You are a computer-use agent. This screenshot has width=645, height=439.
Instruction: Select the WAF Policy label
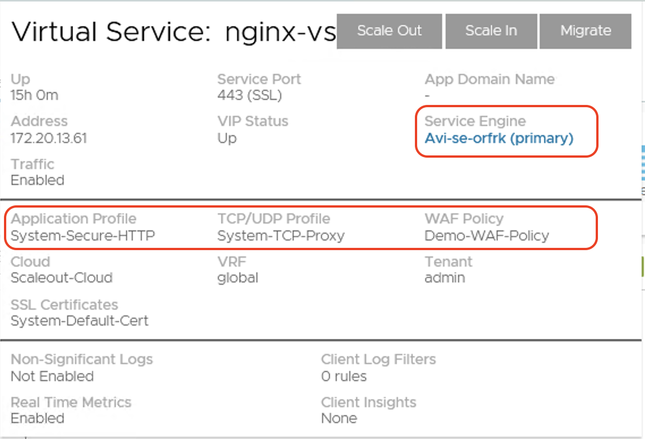click(x=464, y=219)
